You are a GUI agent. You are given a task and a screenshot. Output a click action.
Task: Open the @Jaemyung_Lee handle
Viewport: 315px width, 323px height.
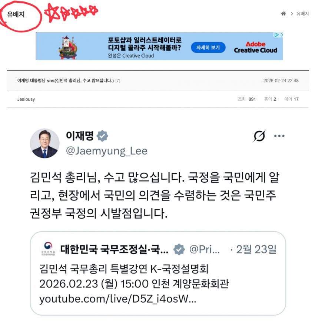(x=106, y=151)
